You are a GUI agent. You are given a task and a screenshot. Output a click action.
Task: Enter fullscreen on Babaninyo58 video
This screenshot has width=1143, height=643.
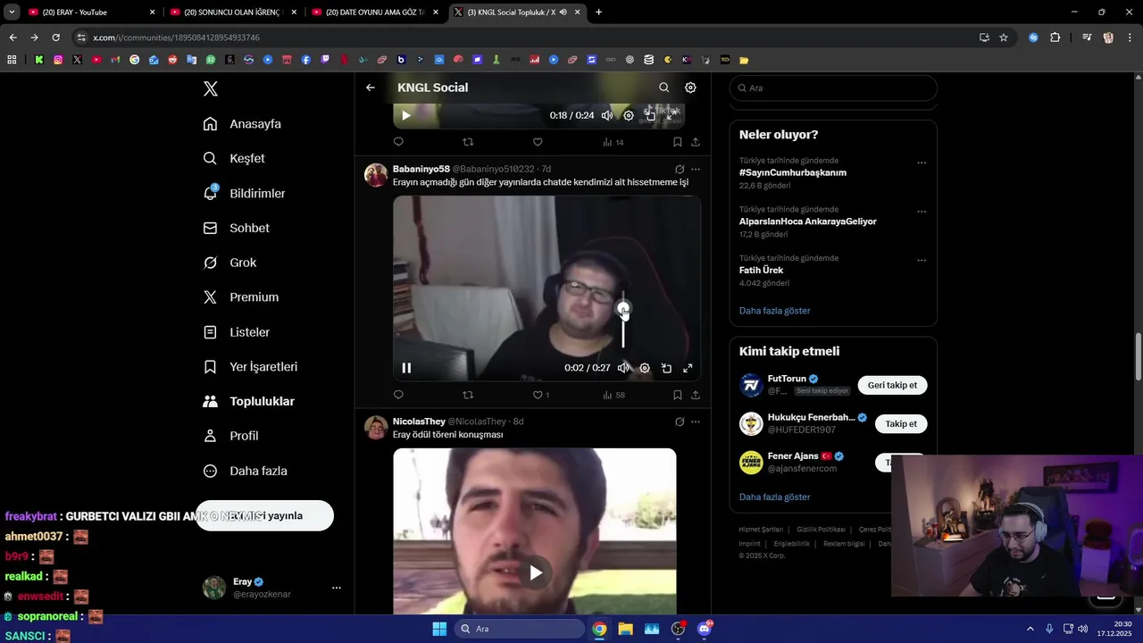(x=688, y=368)
